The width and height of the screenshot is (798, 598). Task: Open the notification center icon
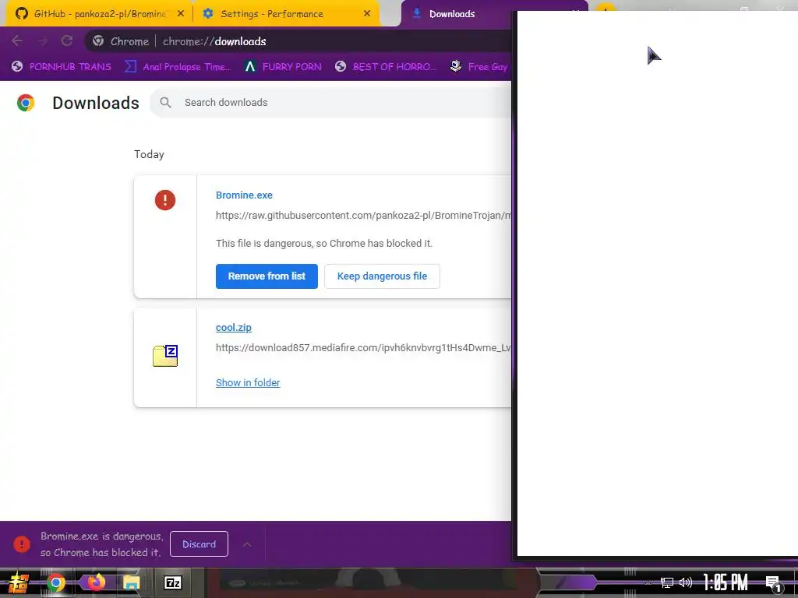click(x=774, y=583)
